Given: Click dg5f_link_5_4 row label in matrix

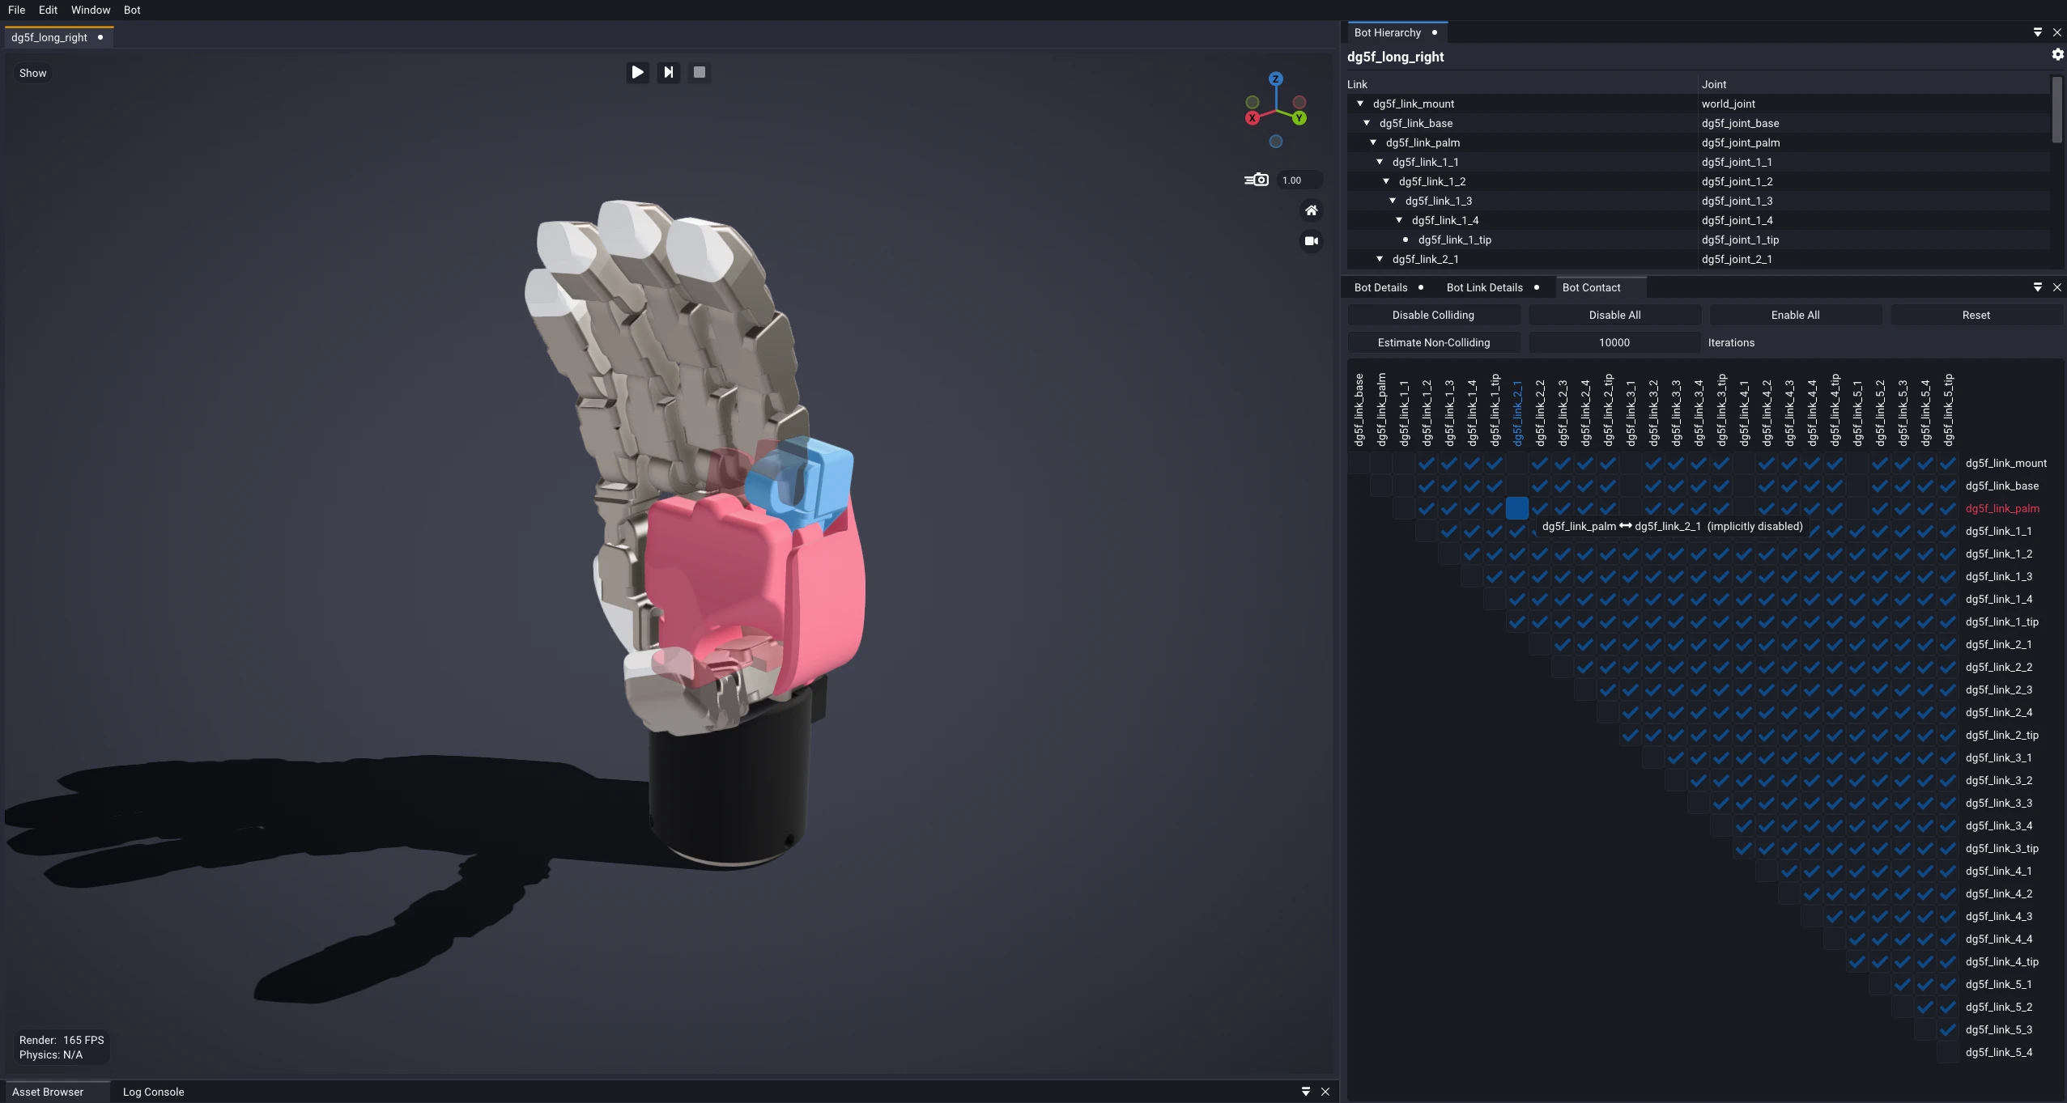Looking at the screenshot, I should (1998, 1052).
